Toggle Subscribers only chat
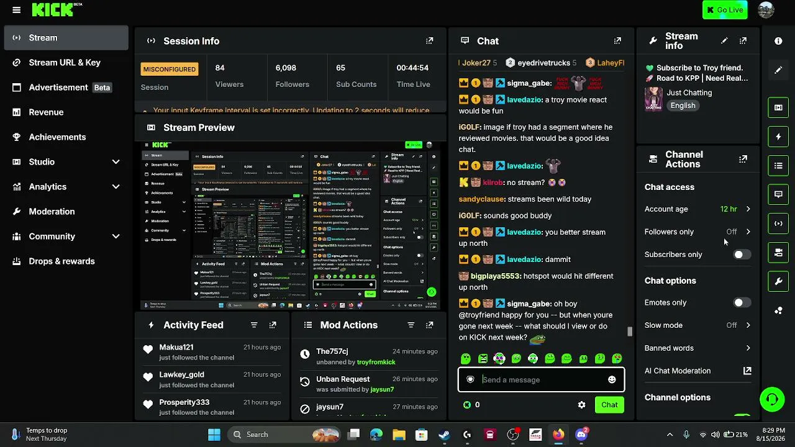This screenshot has width=795, height=447. pyautogui.click(x=742, y=255)
